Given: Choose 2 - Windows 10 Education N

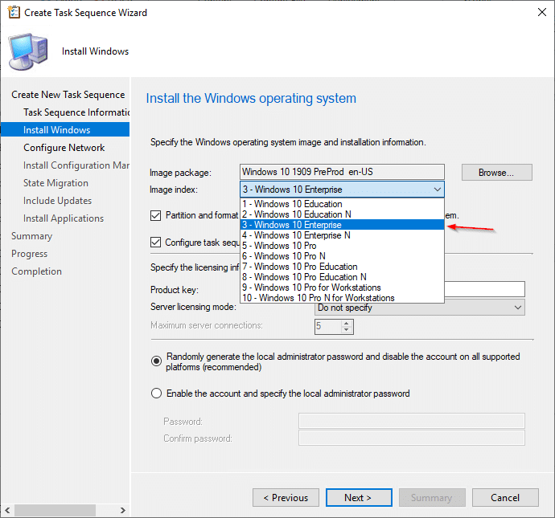Looking at the screenshot, I should point(342,214).
